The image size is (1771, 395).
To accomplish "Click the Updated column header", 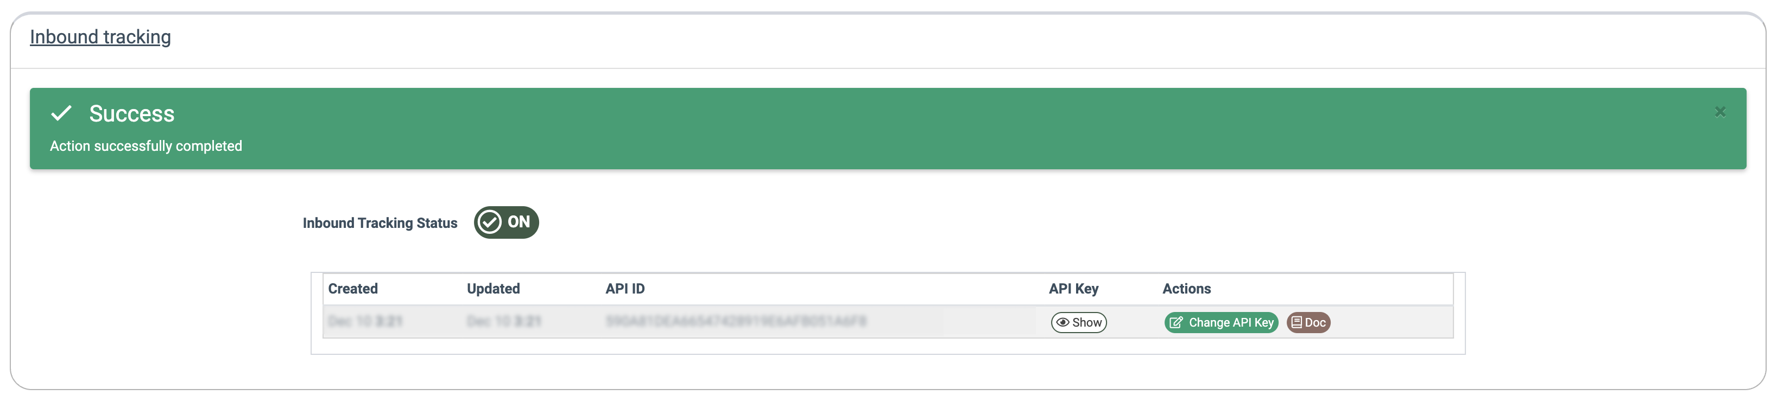I will click(493, 289).
